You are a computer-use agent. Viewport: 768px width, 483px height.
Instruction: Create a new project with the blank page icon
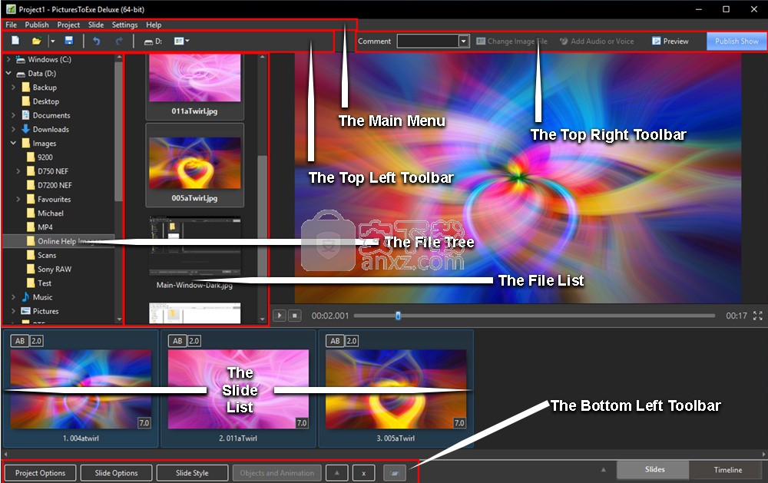tap(15, 41)
